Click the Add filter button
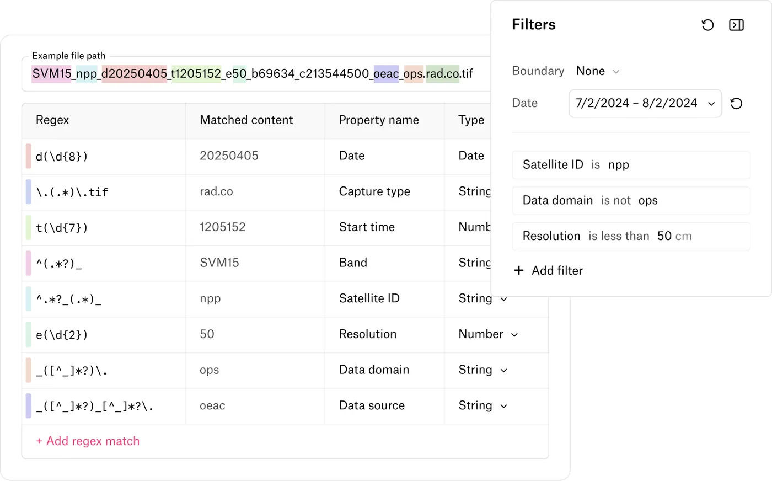The width and height of the screenshot is (772, 481). coord(548,270)
